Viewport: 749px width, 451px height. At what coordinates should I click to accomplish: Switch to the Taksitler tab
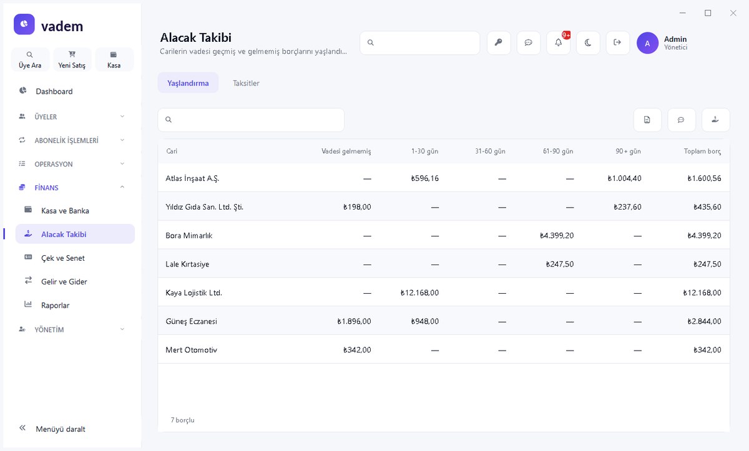click(x=246, y=83)
